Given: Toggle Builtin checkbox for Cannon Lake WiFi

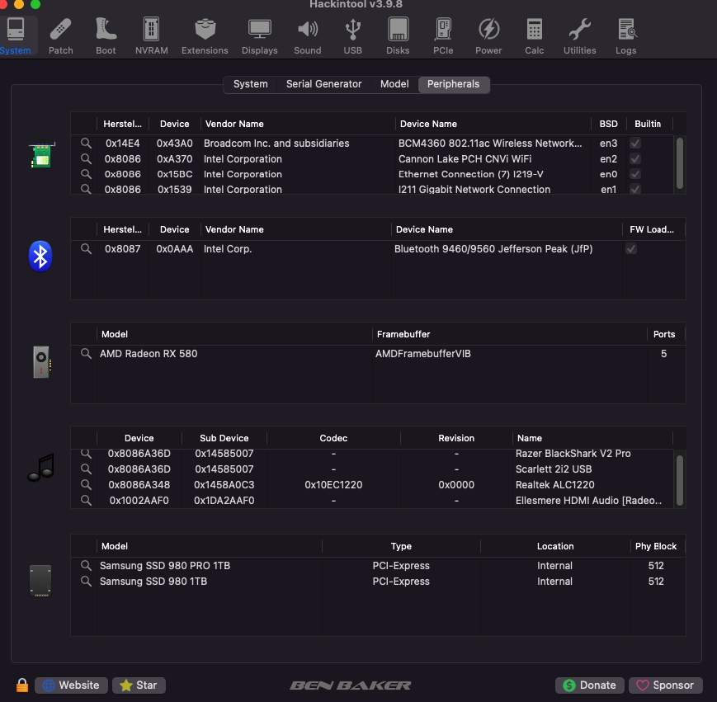Looking at the screenshot, I should (x=635, y=159).
